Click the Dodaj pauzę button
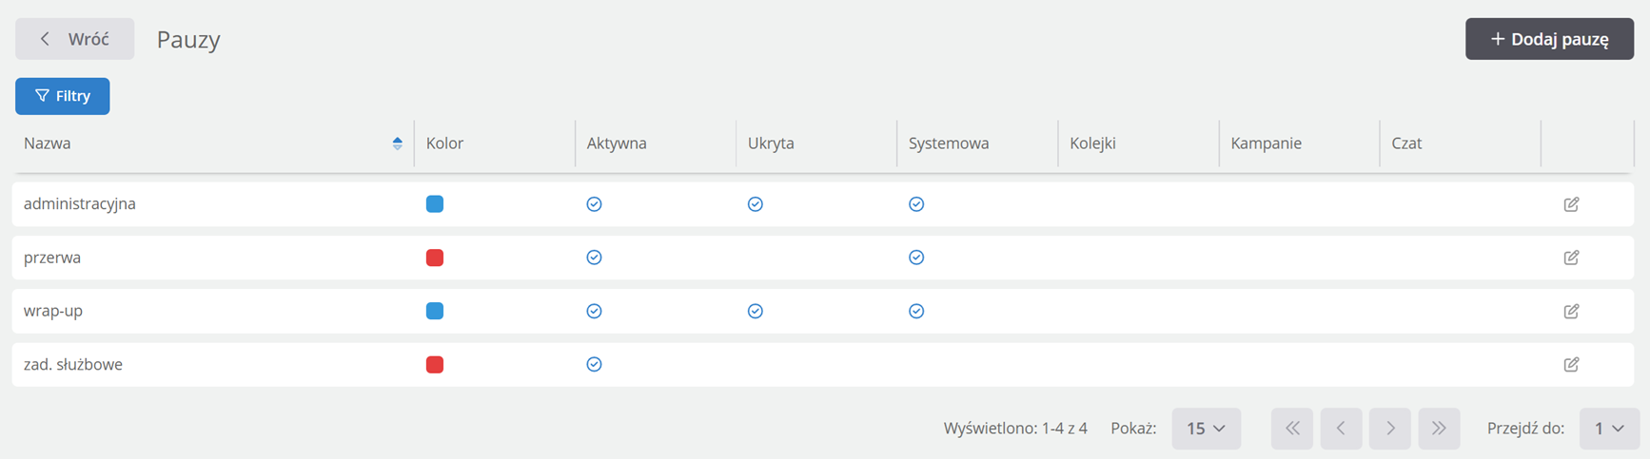This screenshot has height=459, width=1650. [x=1549, y=39]
